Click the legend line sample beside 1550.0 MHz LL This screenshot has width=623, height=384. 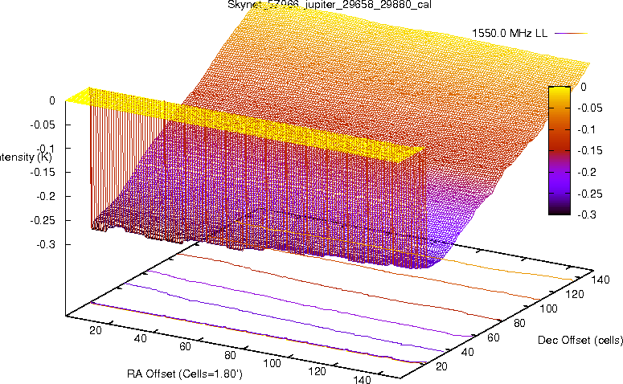[571, 34]
